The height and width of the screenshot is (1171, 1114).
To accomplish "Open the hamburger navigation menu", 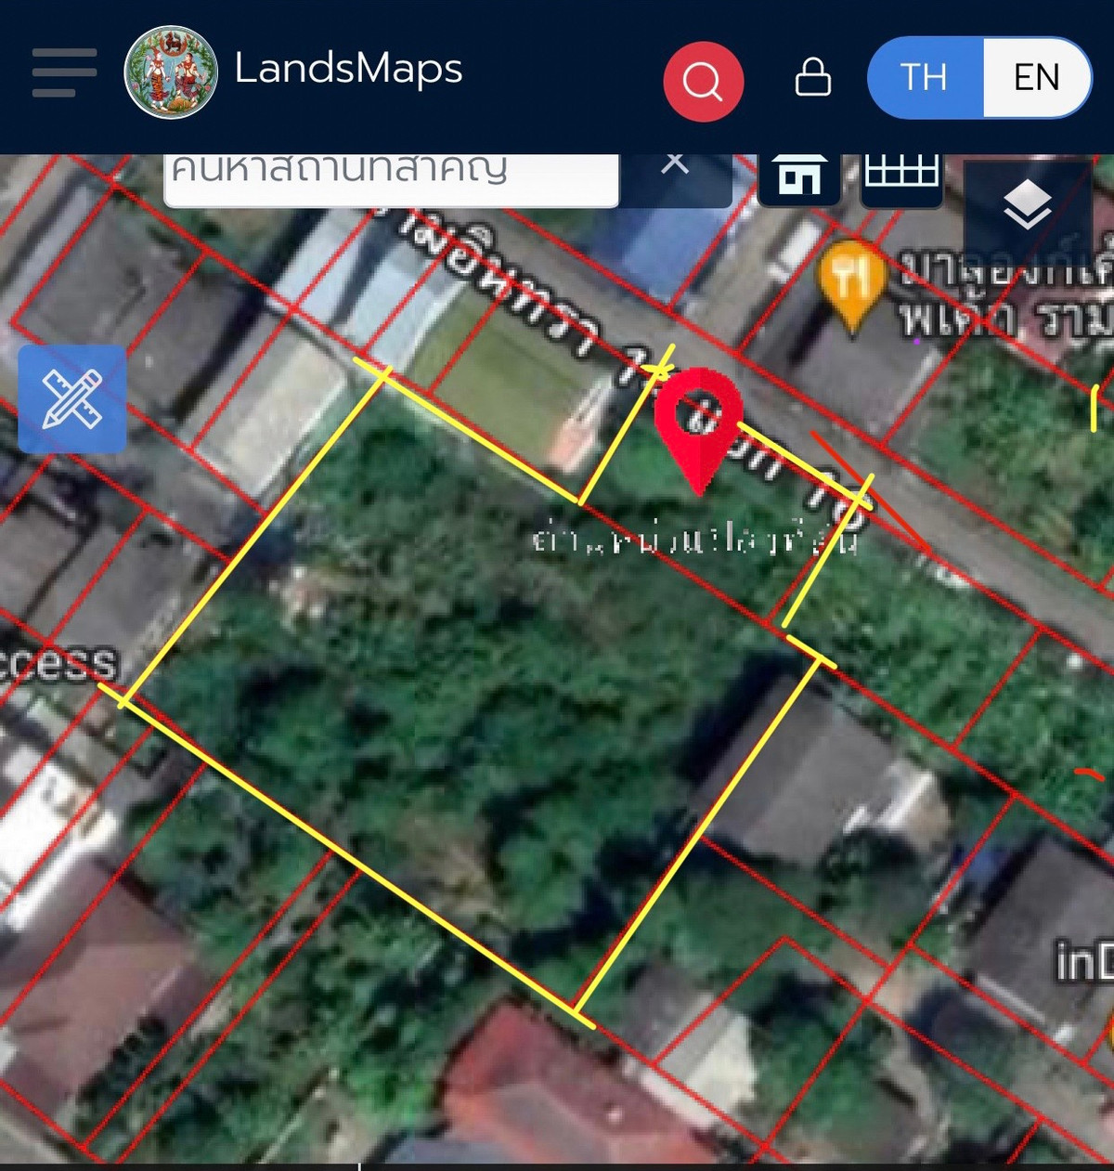I will [x=64, y=73].
